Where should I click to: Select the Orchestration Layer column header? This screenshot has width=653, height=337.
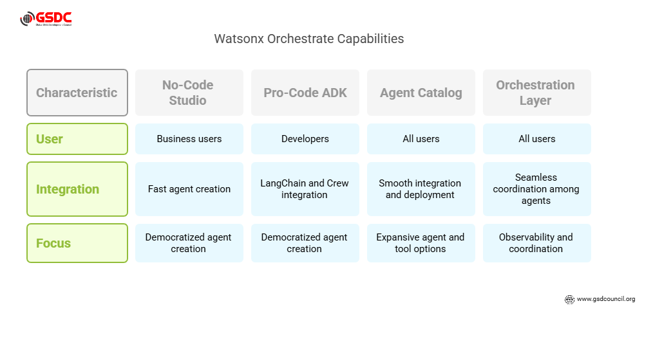(536, 93)
